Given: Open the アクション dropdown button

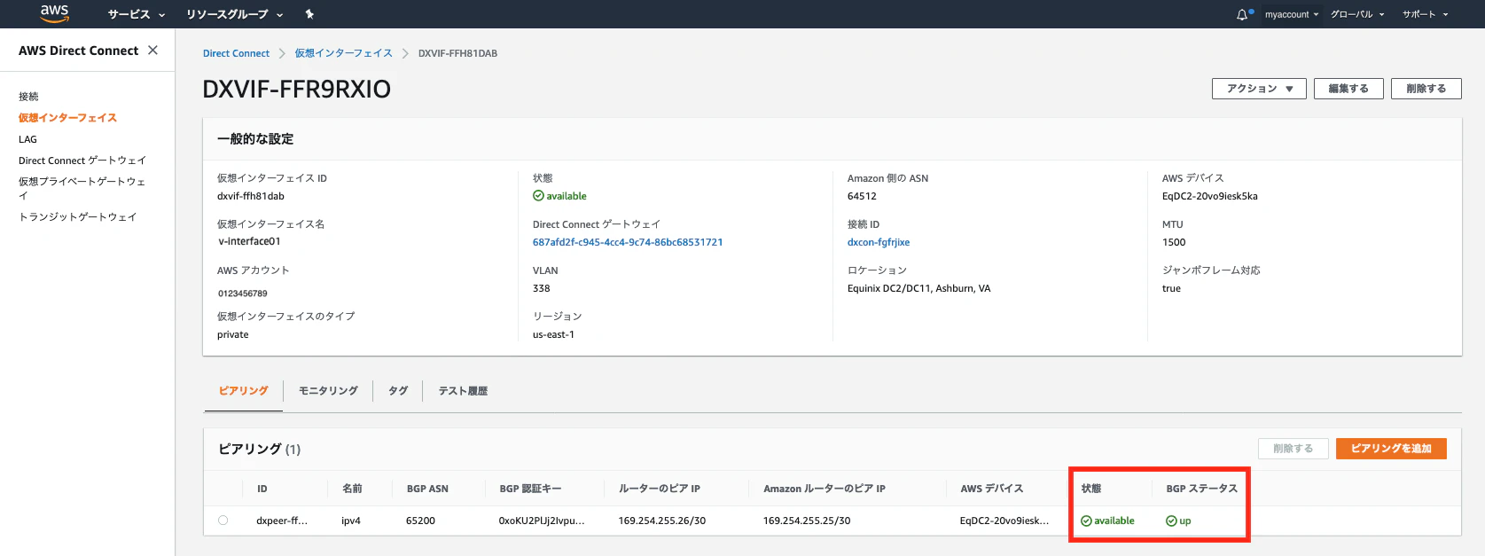Looking at the screenshot, I should (1259, 89).
